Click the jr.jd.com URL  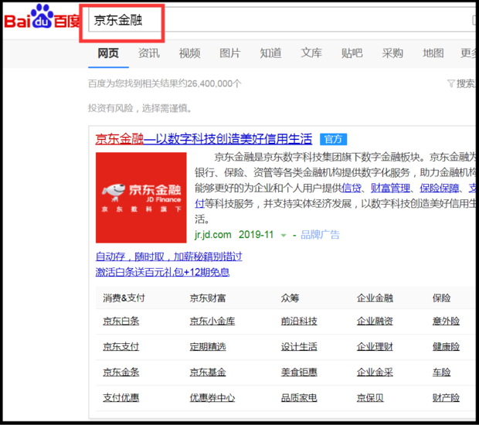point(213,235)
